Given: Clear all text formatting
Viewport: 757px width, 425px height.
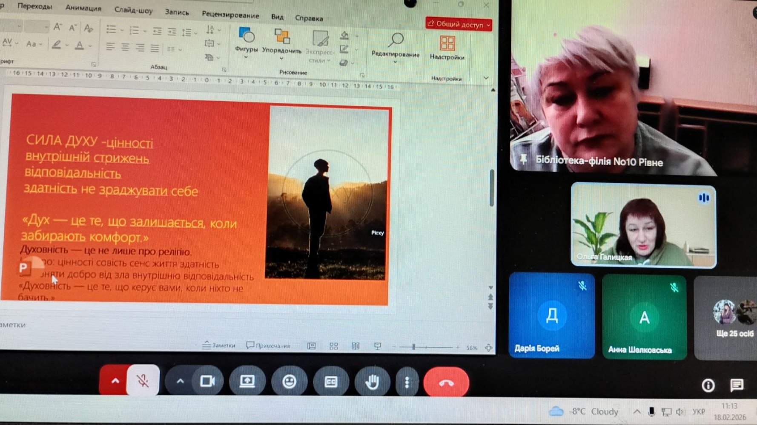Looking at the screenshot, I should click(x=88, y=28).
